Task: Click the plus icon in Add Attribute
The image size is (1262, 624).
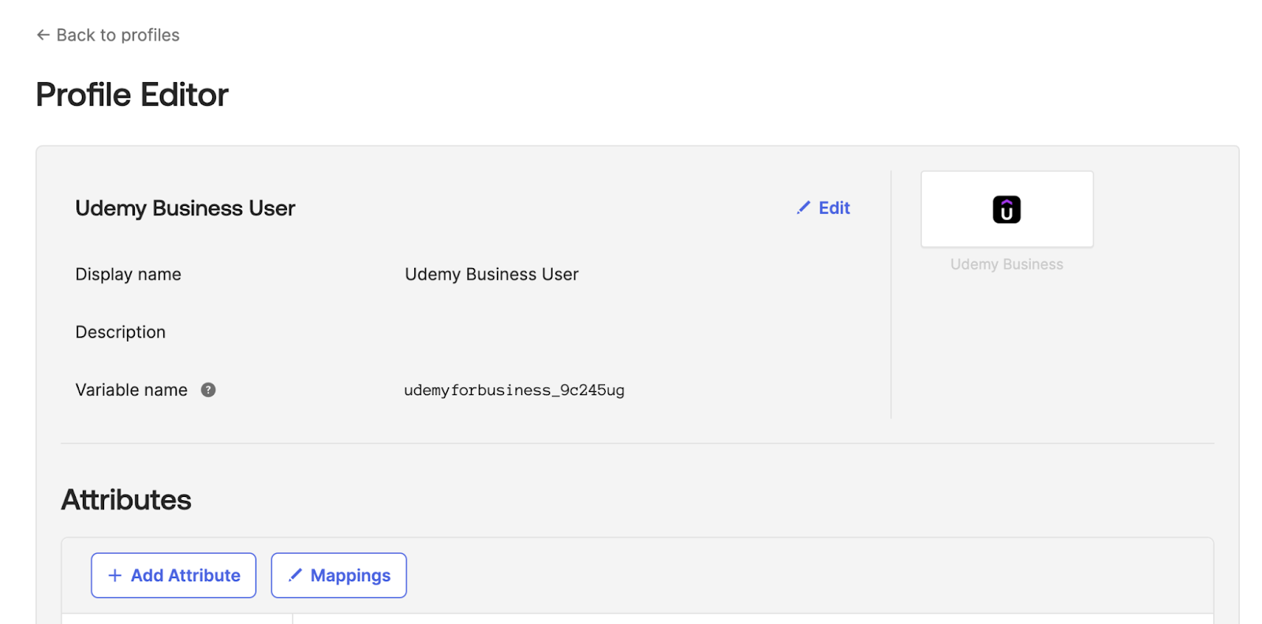Action: [x=115, y=575]
